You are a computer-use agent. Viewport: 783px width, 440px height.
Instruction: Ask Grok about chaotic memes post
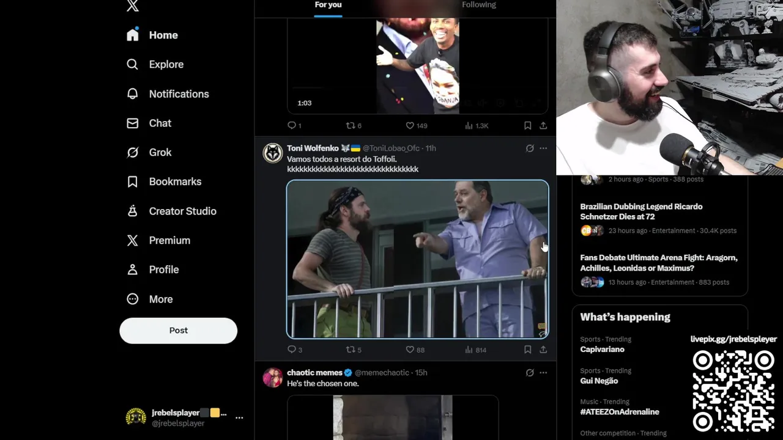[x=530, y=372]
